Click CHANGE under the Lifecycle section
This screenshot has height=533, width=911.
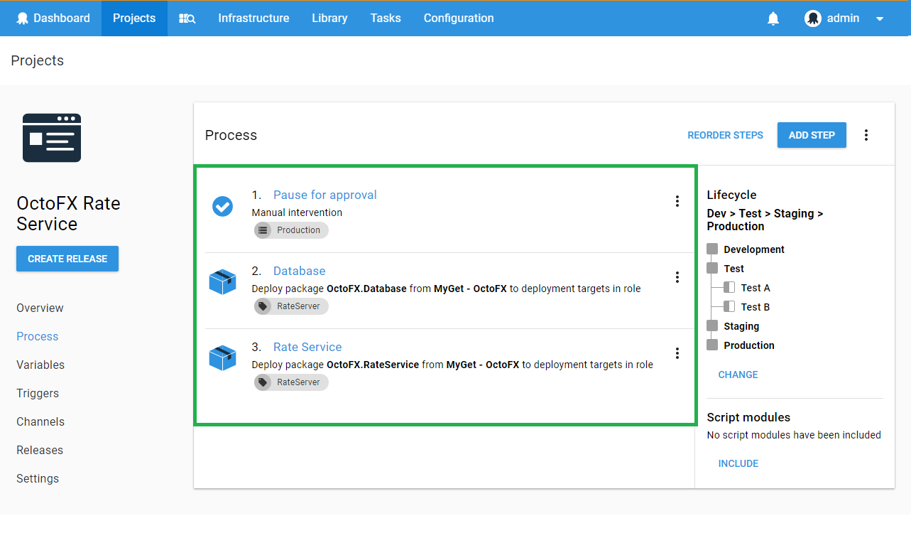coord(738,375)
